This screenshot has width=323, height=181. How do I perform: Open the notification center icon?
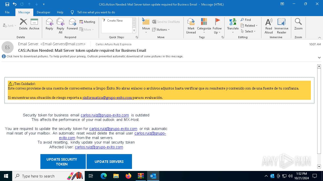point(315,176)
